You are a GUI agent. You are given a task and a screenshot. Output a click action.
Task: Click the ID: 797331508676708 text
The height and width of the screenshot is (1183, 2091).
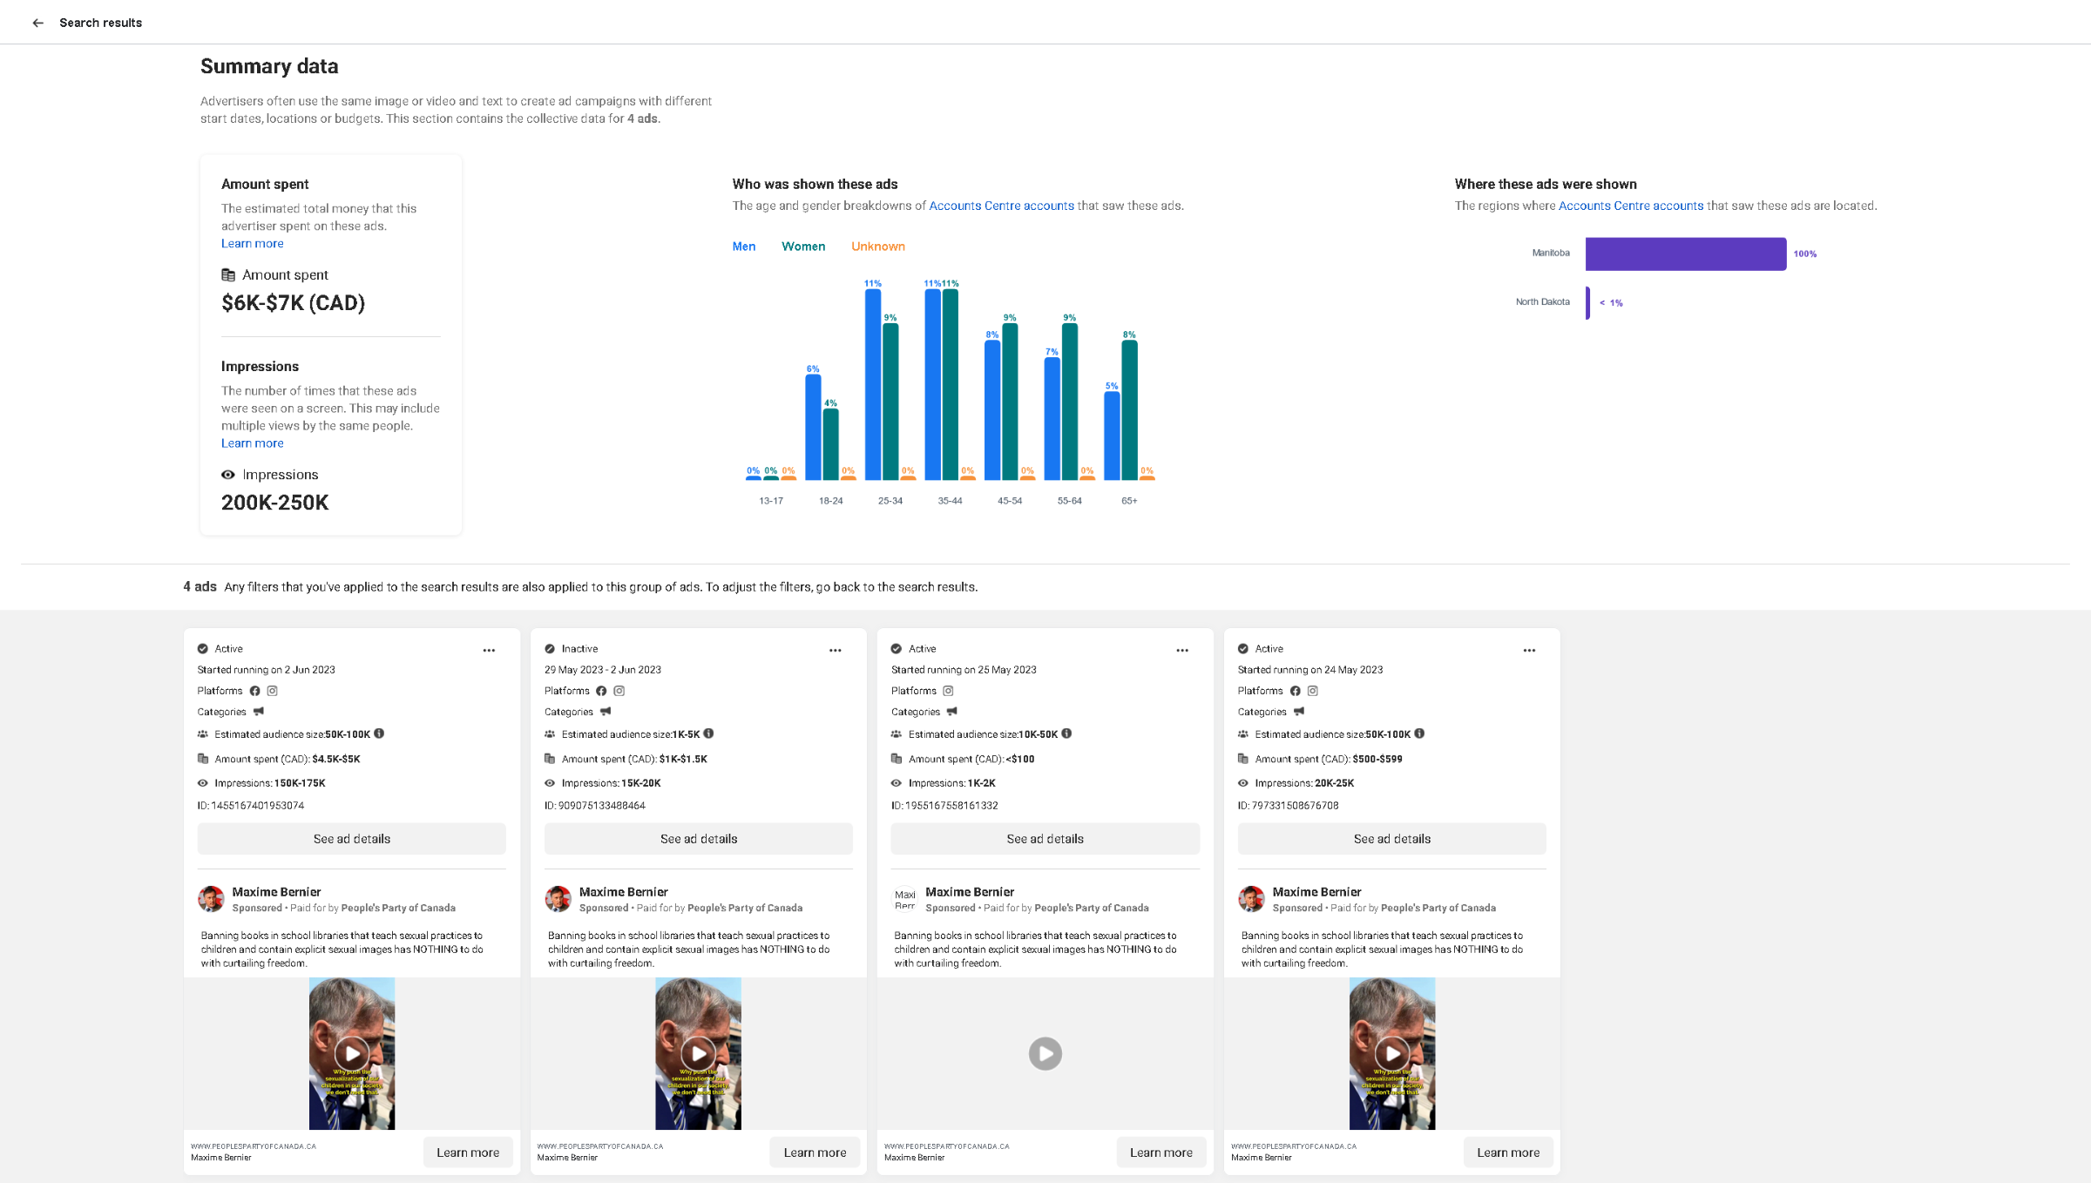(x=1289, y=806)
